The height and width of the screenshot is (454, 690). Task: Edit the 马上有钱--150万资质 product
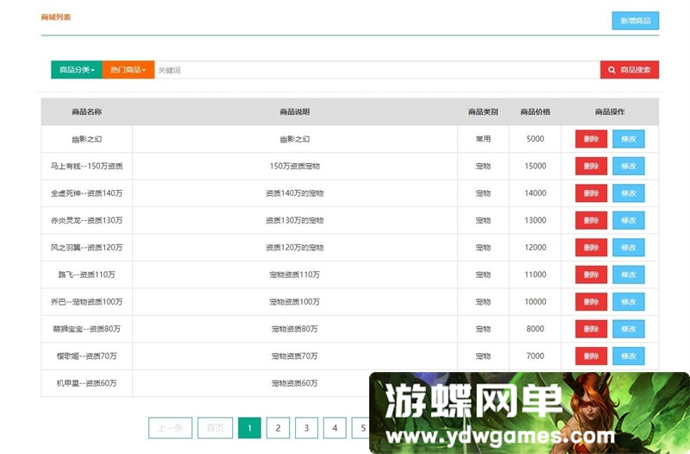pos(629,166)
